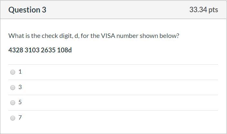Click the answer label text "3"
The height and width of the screenshot is (134, 227).
(20, 87)
